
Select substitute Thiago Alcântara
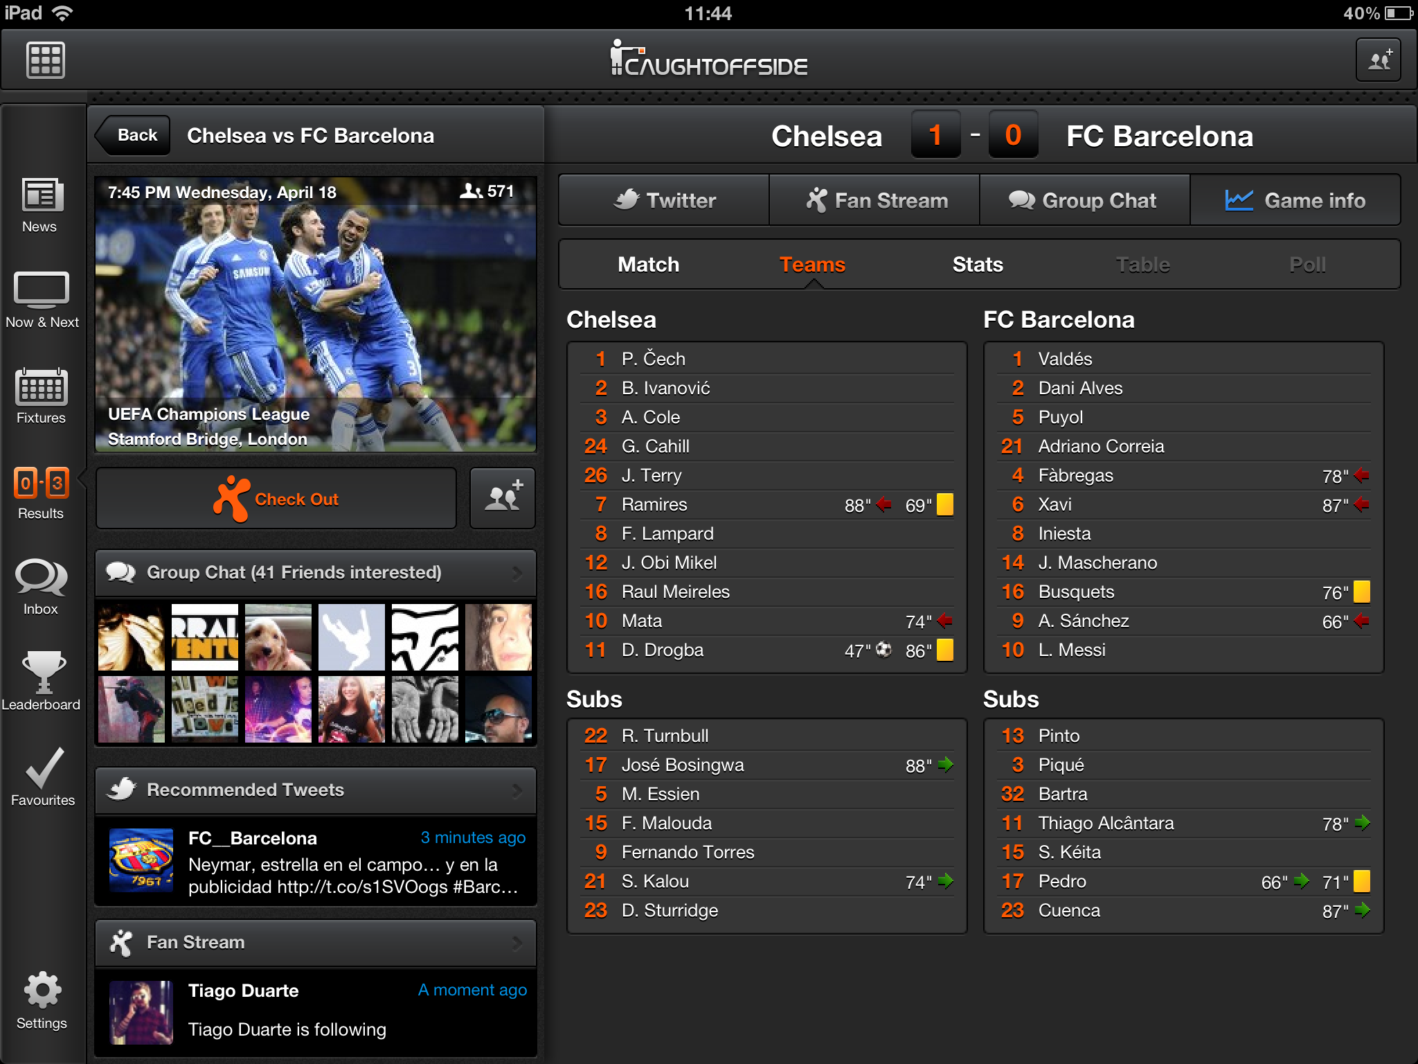[1184, 823]
